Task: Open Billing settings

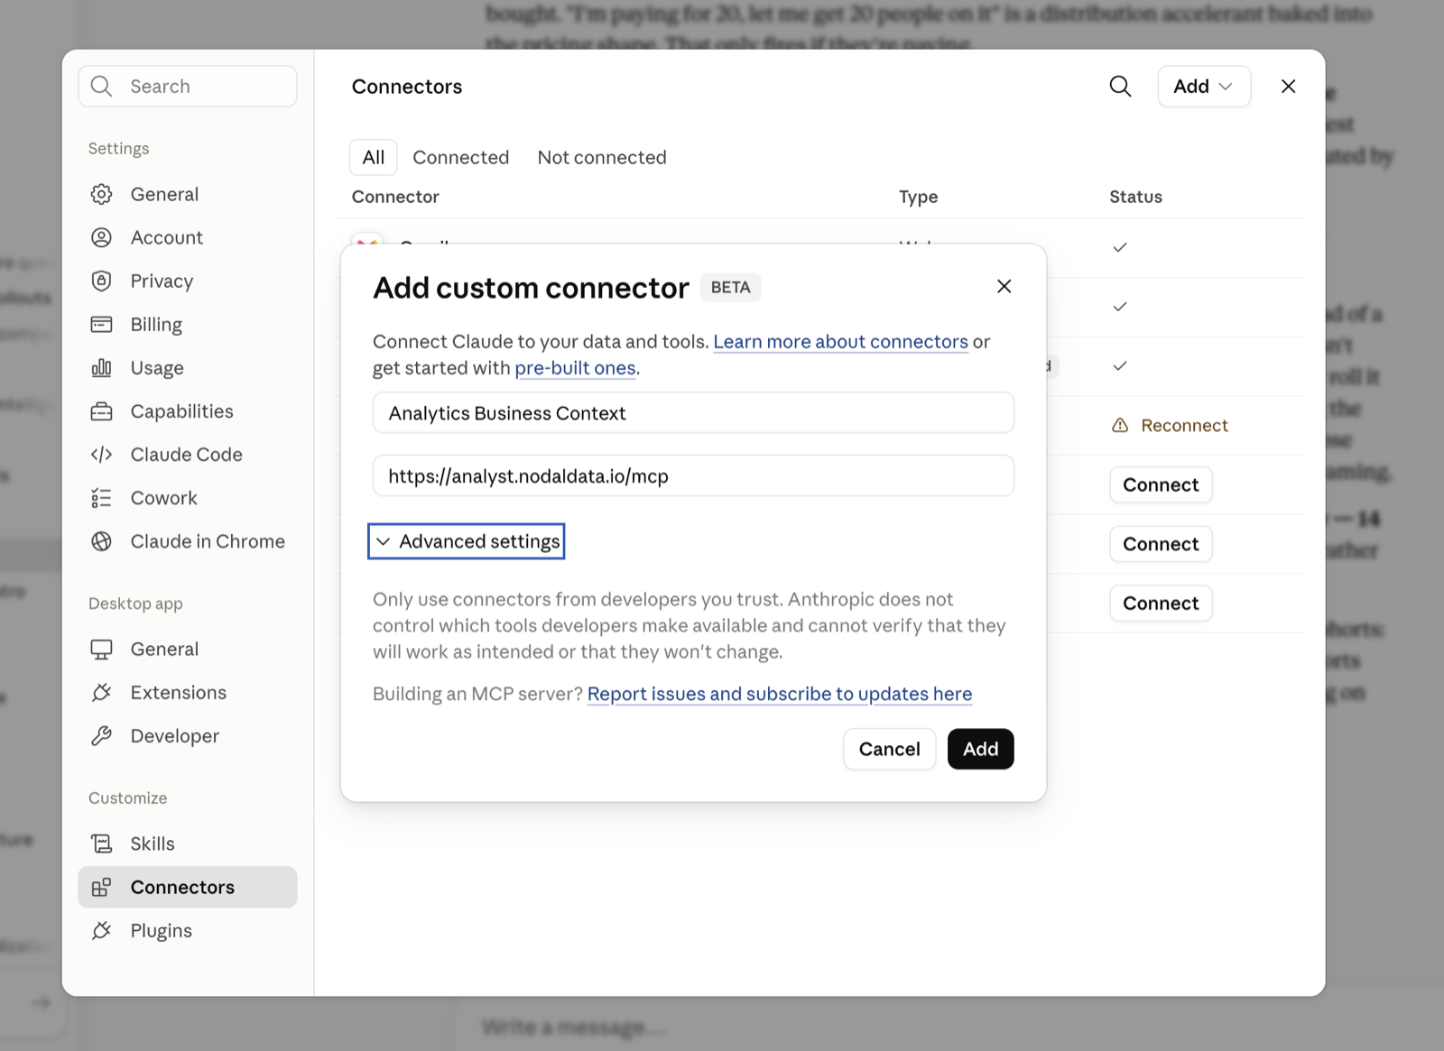Action: click(188, 324)
